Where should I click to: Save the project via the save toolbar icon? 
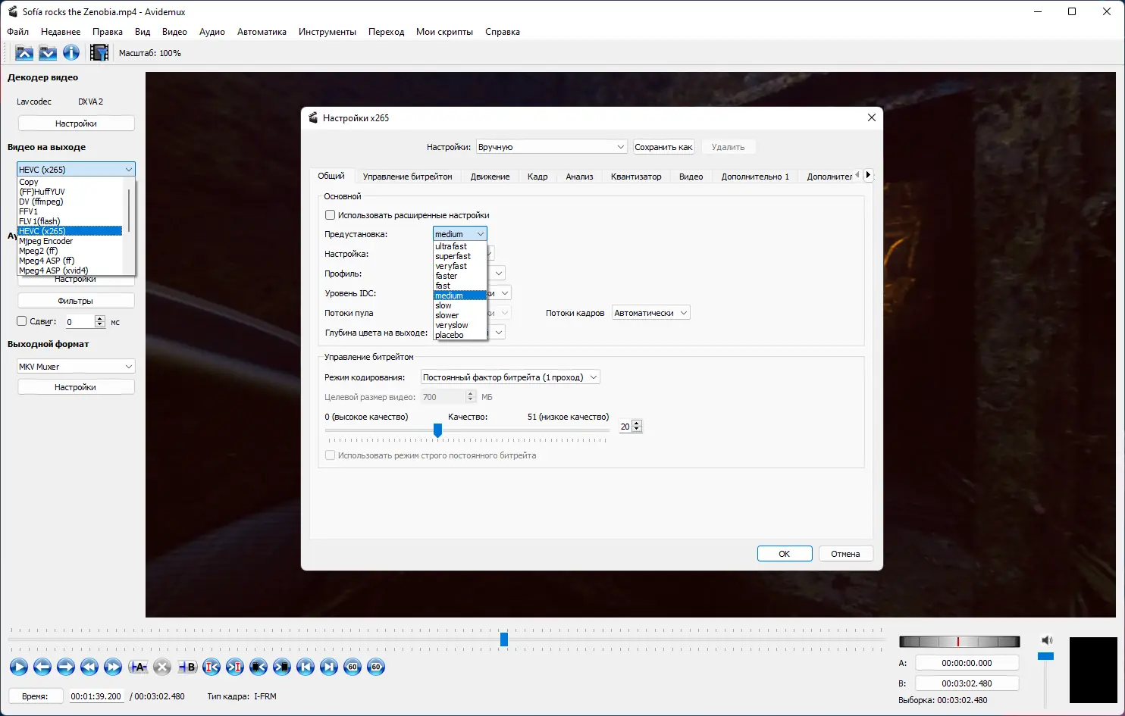click(x=48, y=52)
